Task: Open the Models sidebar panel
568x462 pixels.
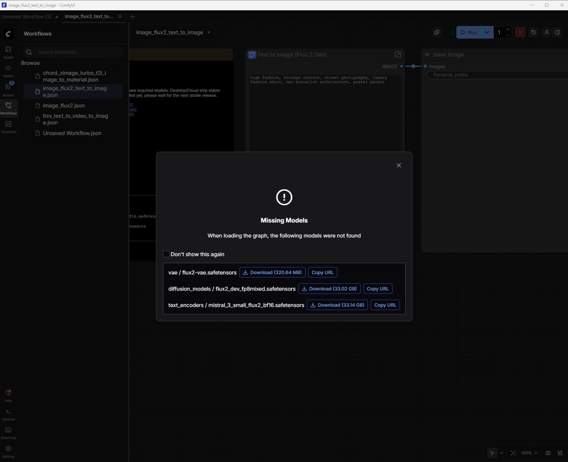Action: point(8,89)
